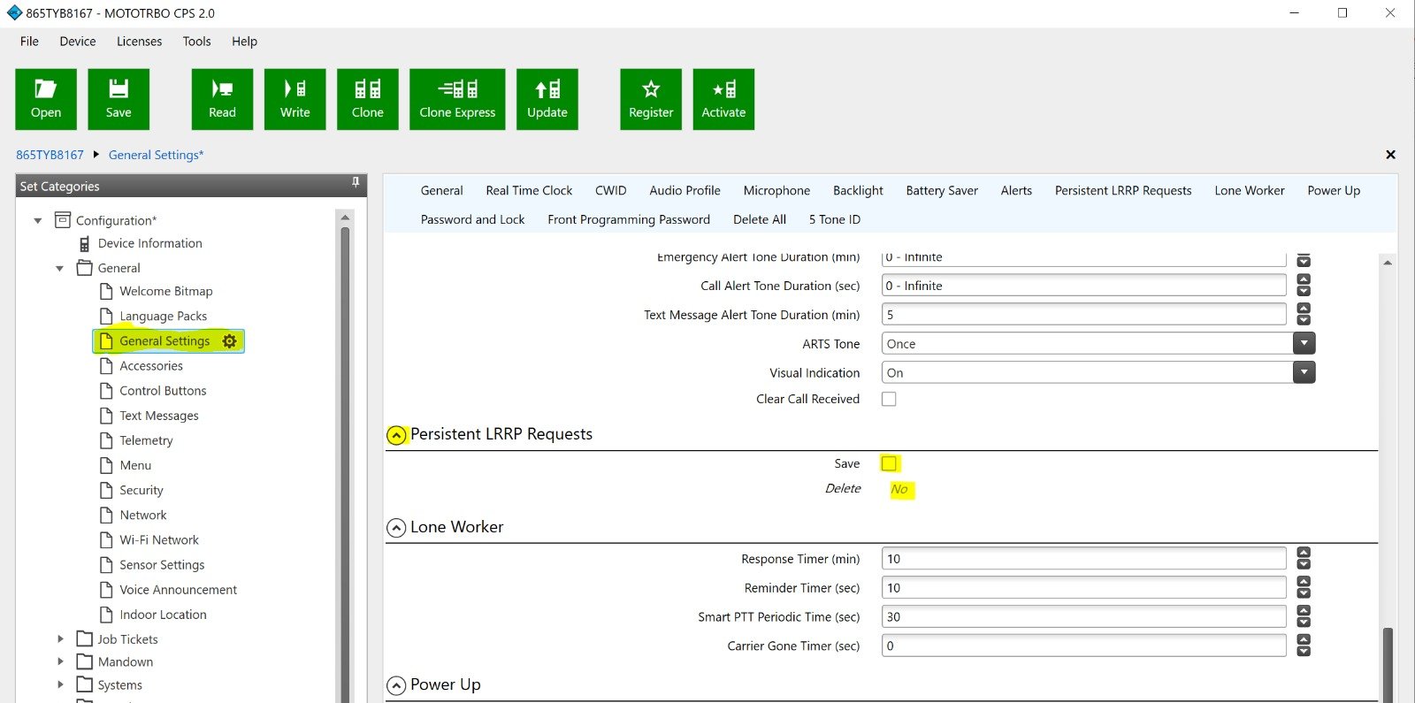Click the Read radio toolbar button
The image size is (1415, 703).
coord(222,99)
